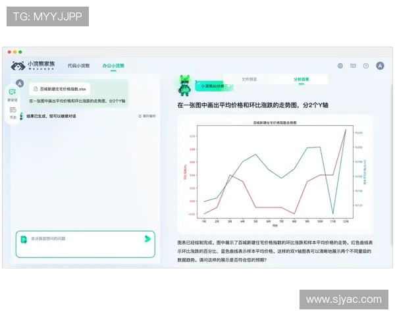
Task: Switch to the 办公小浣熊 tab
Action: pyautogui.click(x=113, y=66)
